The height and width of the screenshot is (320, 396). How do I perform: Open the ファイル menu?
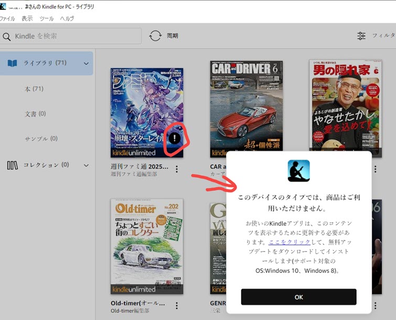click(x=7, y=18)
